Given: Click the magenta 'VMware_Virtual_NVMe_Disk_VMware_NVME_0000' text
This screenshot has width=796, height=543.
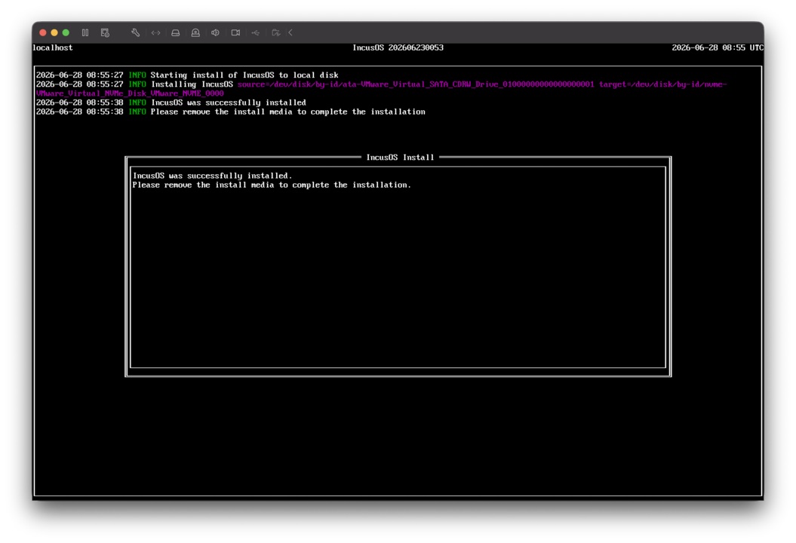Looking at the screenshot, I should tap(130, 94).
